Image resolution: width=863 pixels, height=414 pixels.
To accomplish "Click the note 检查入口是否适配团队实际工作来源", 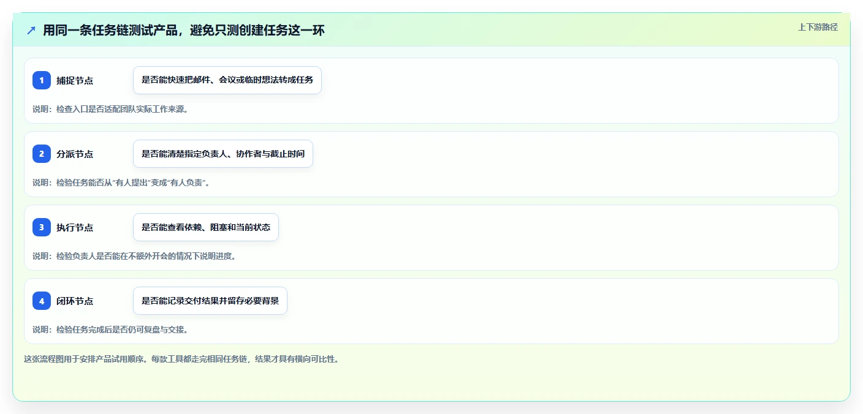I will pos(110,109).
